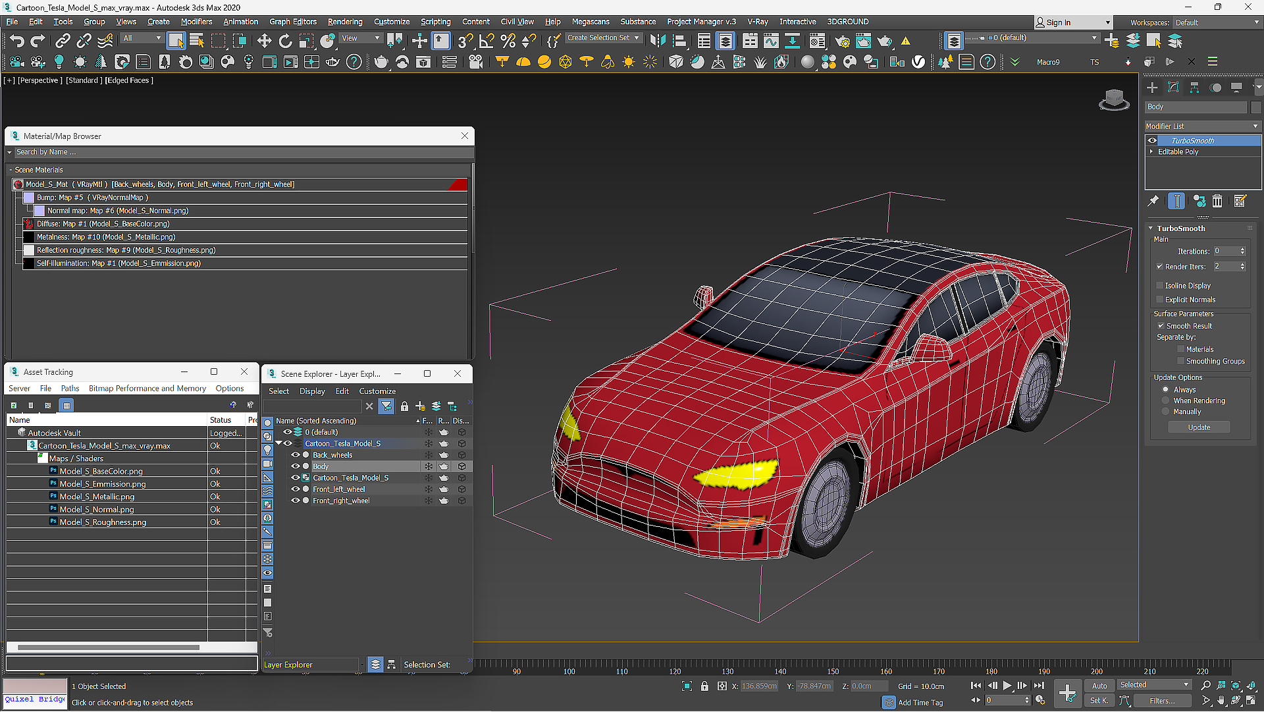Activate the Select Object tool
This screenshot has height=712, width=1264.
pos(176,41)
